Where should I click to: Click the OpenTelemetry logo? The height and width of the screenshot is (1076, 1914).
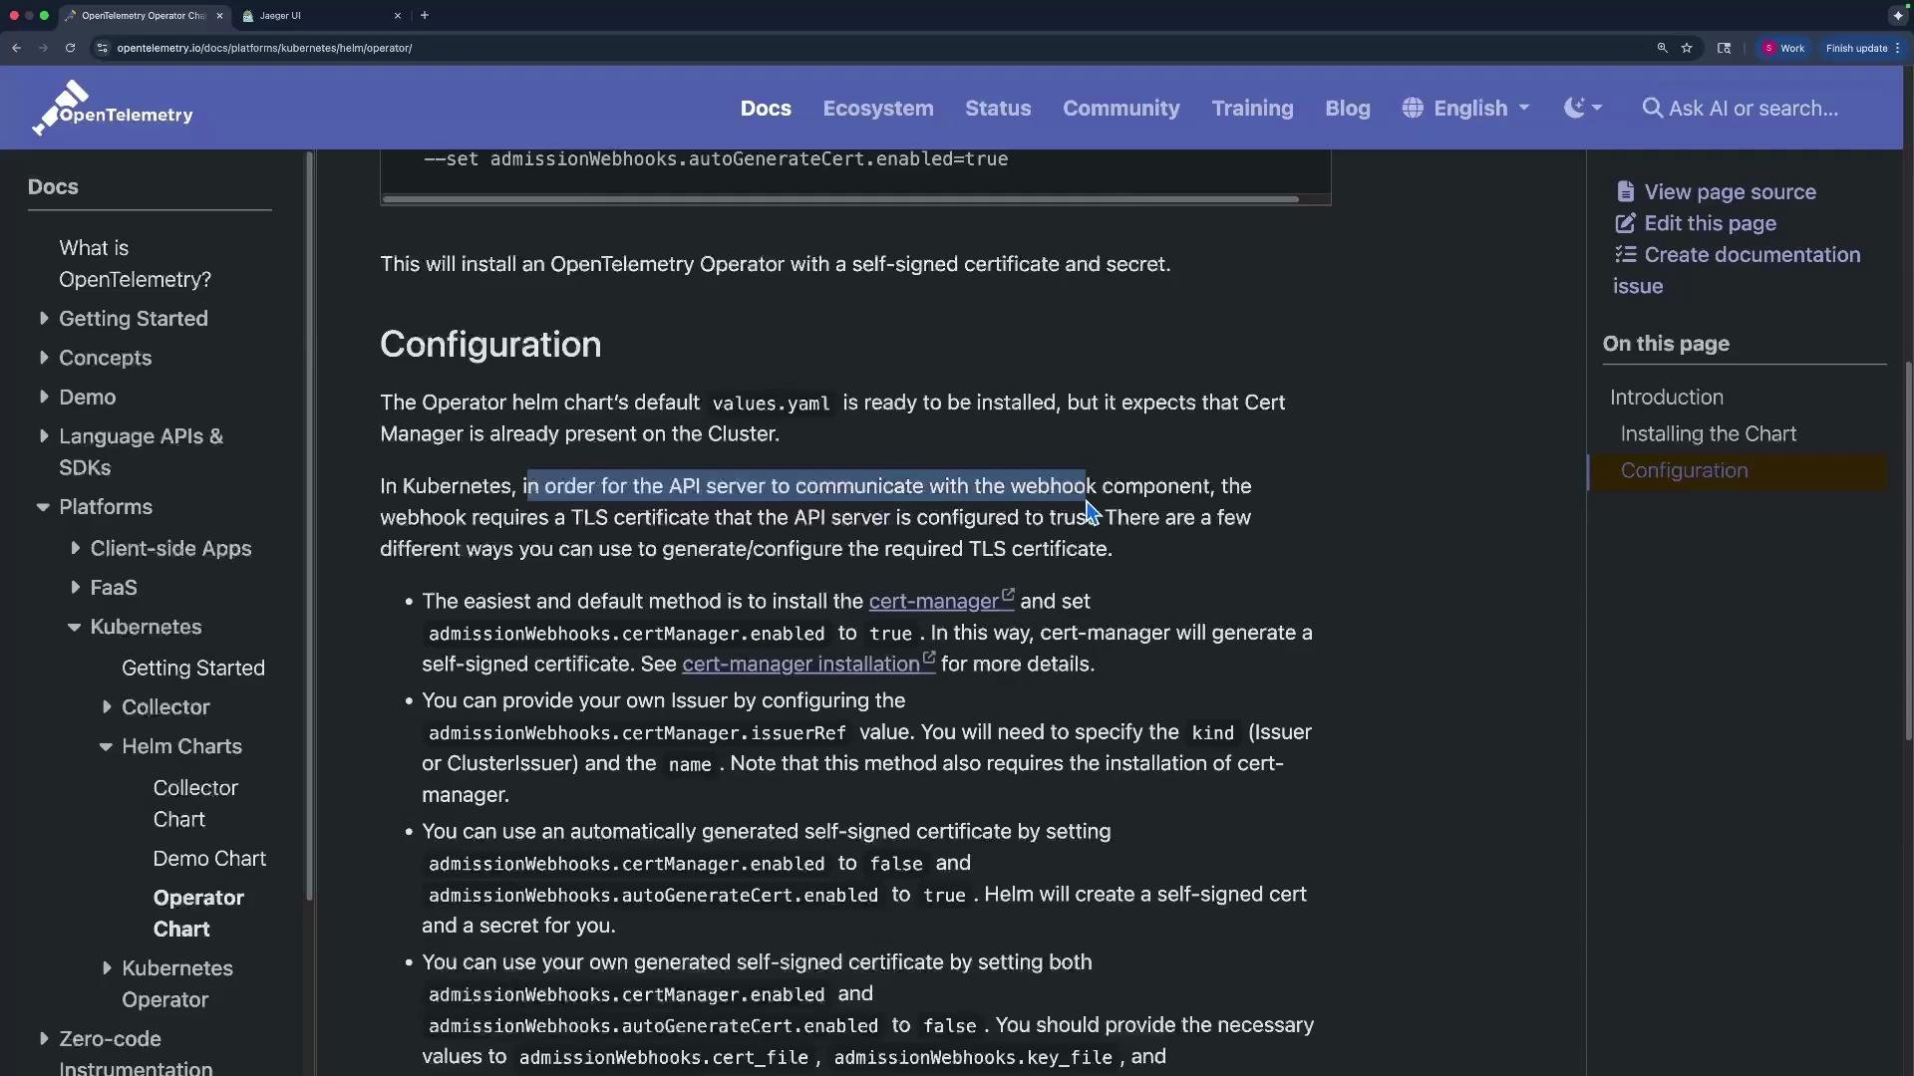pos(112,108)
